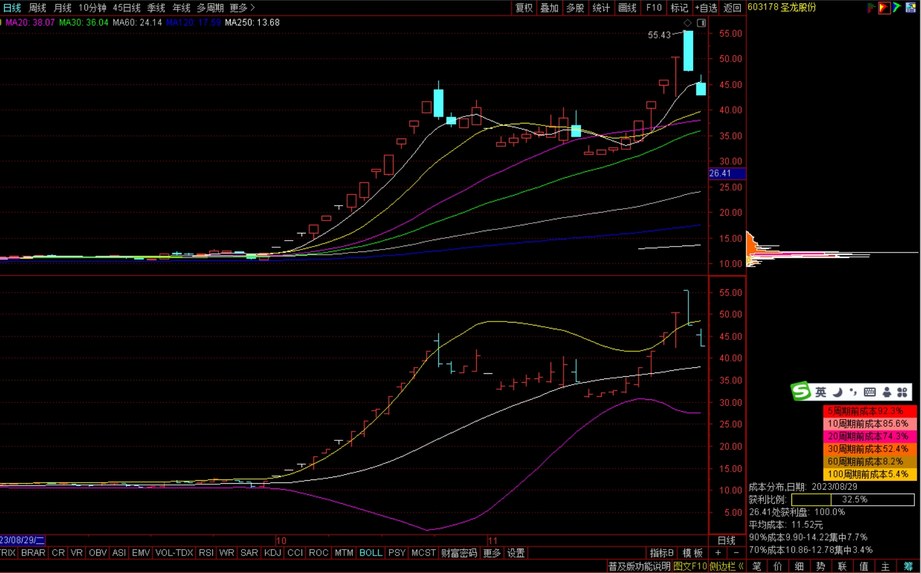Switch to 周线 weekly chart tab
This screenshot has width=921, height=574.
[37, 8]
